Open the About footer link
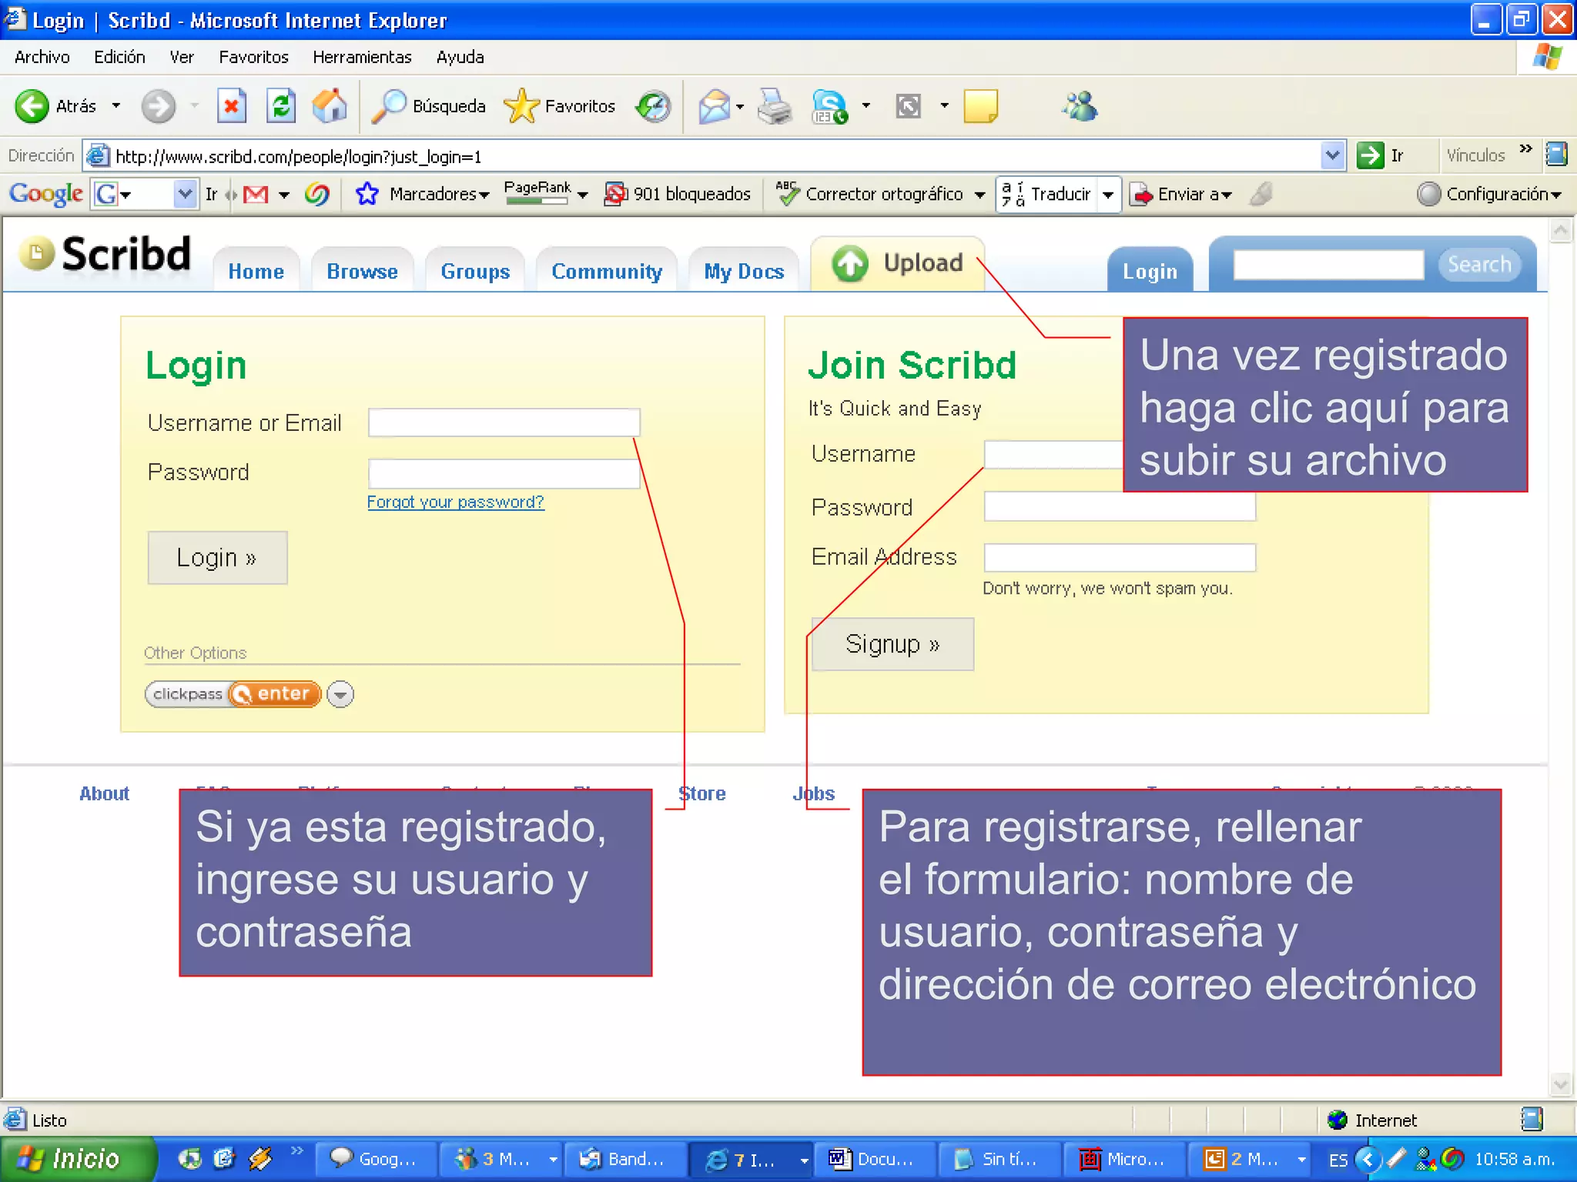The width and height of the screenshot is (1577, 1182). [104, 793]
